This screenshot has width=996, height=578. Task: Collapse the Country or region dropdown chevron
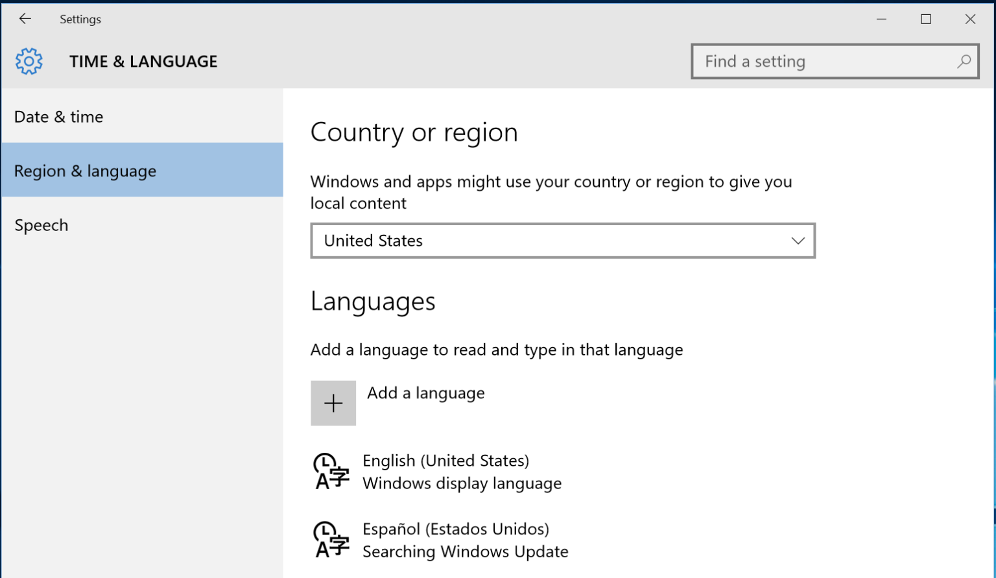pos(798,241)
